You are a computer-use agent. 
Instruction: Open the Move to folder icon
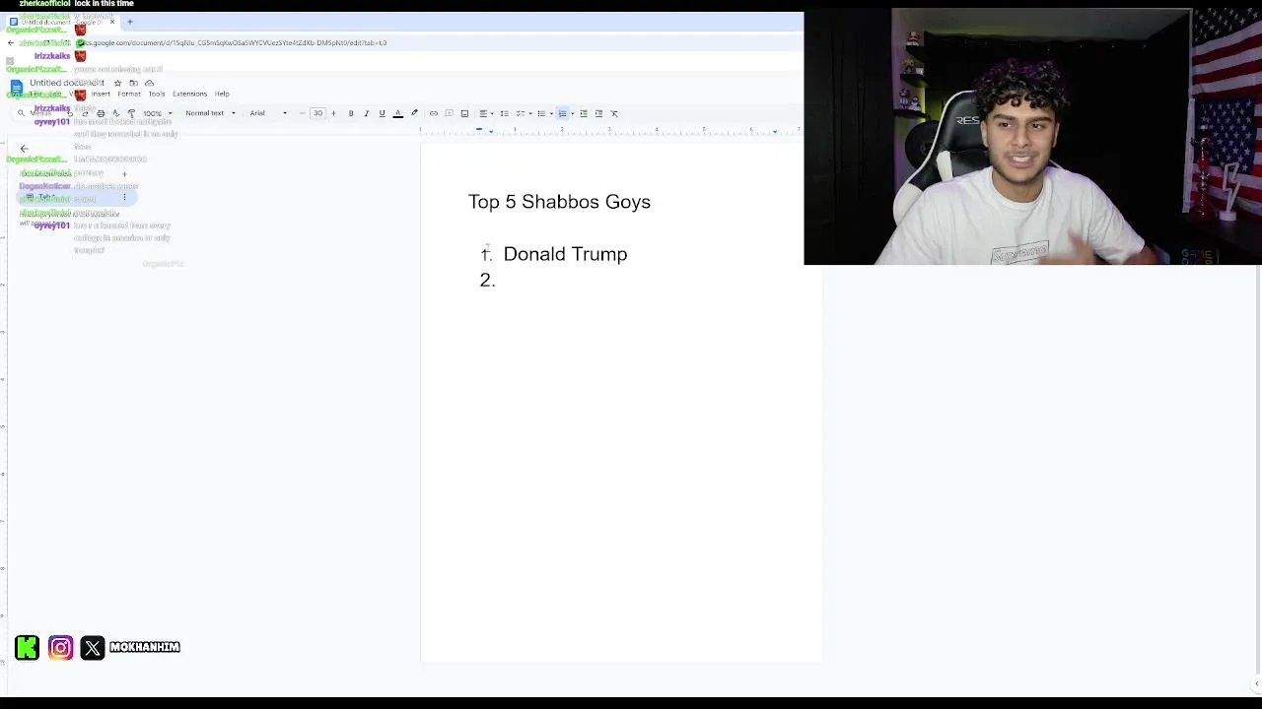coord(133,83)
